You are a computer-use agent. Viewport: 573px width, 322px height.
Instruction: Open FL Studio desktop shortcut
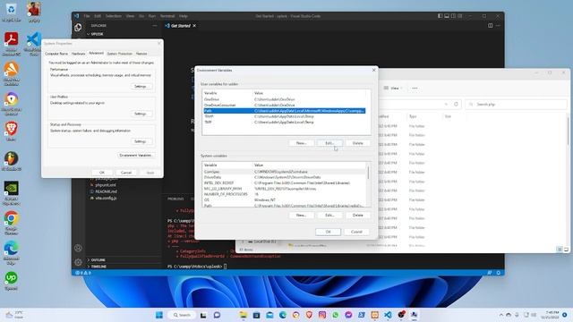12,161
